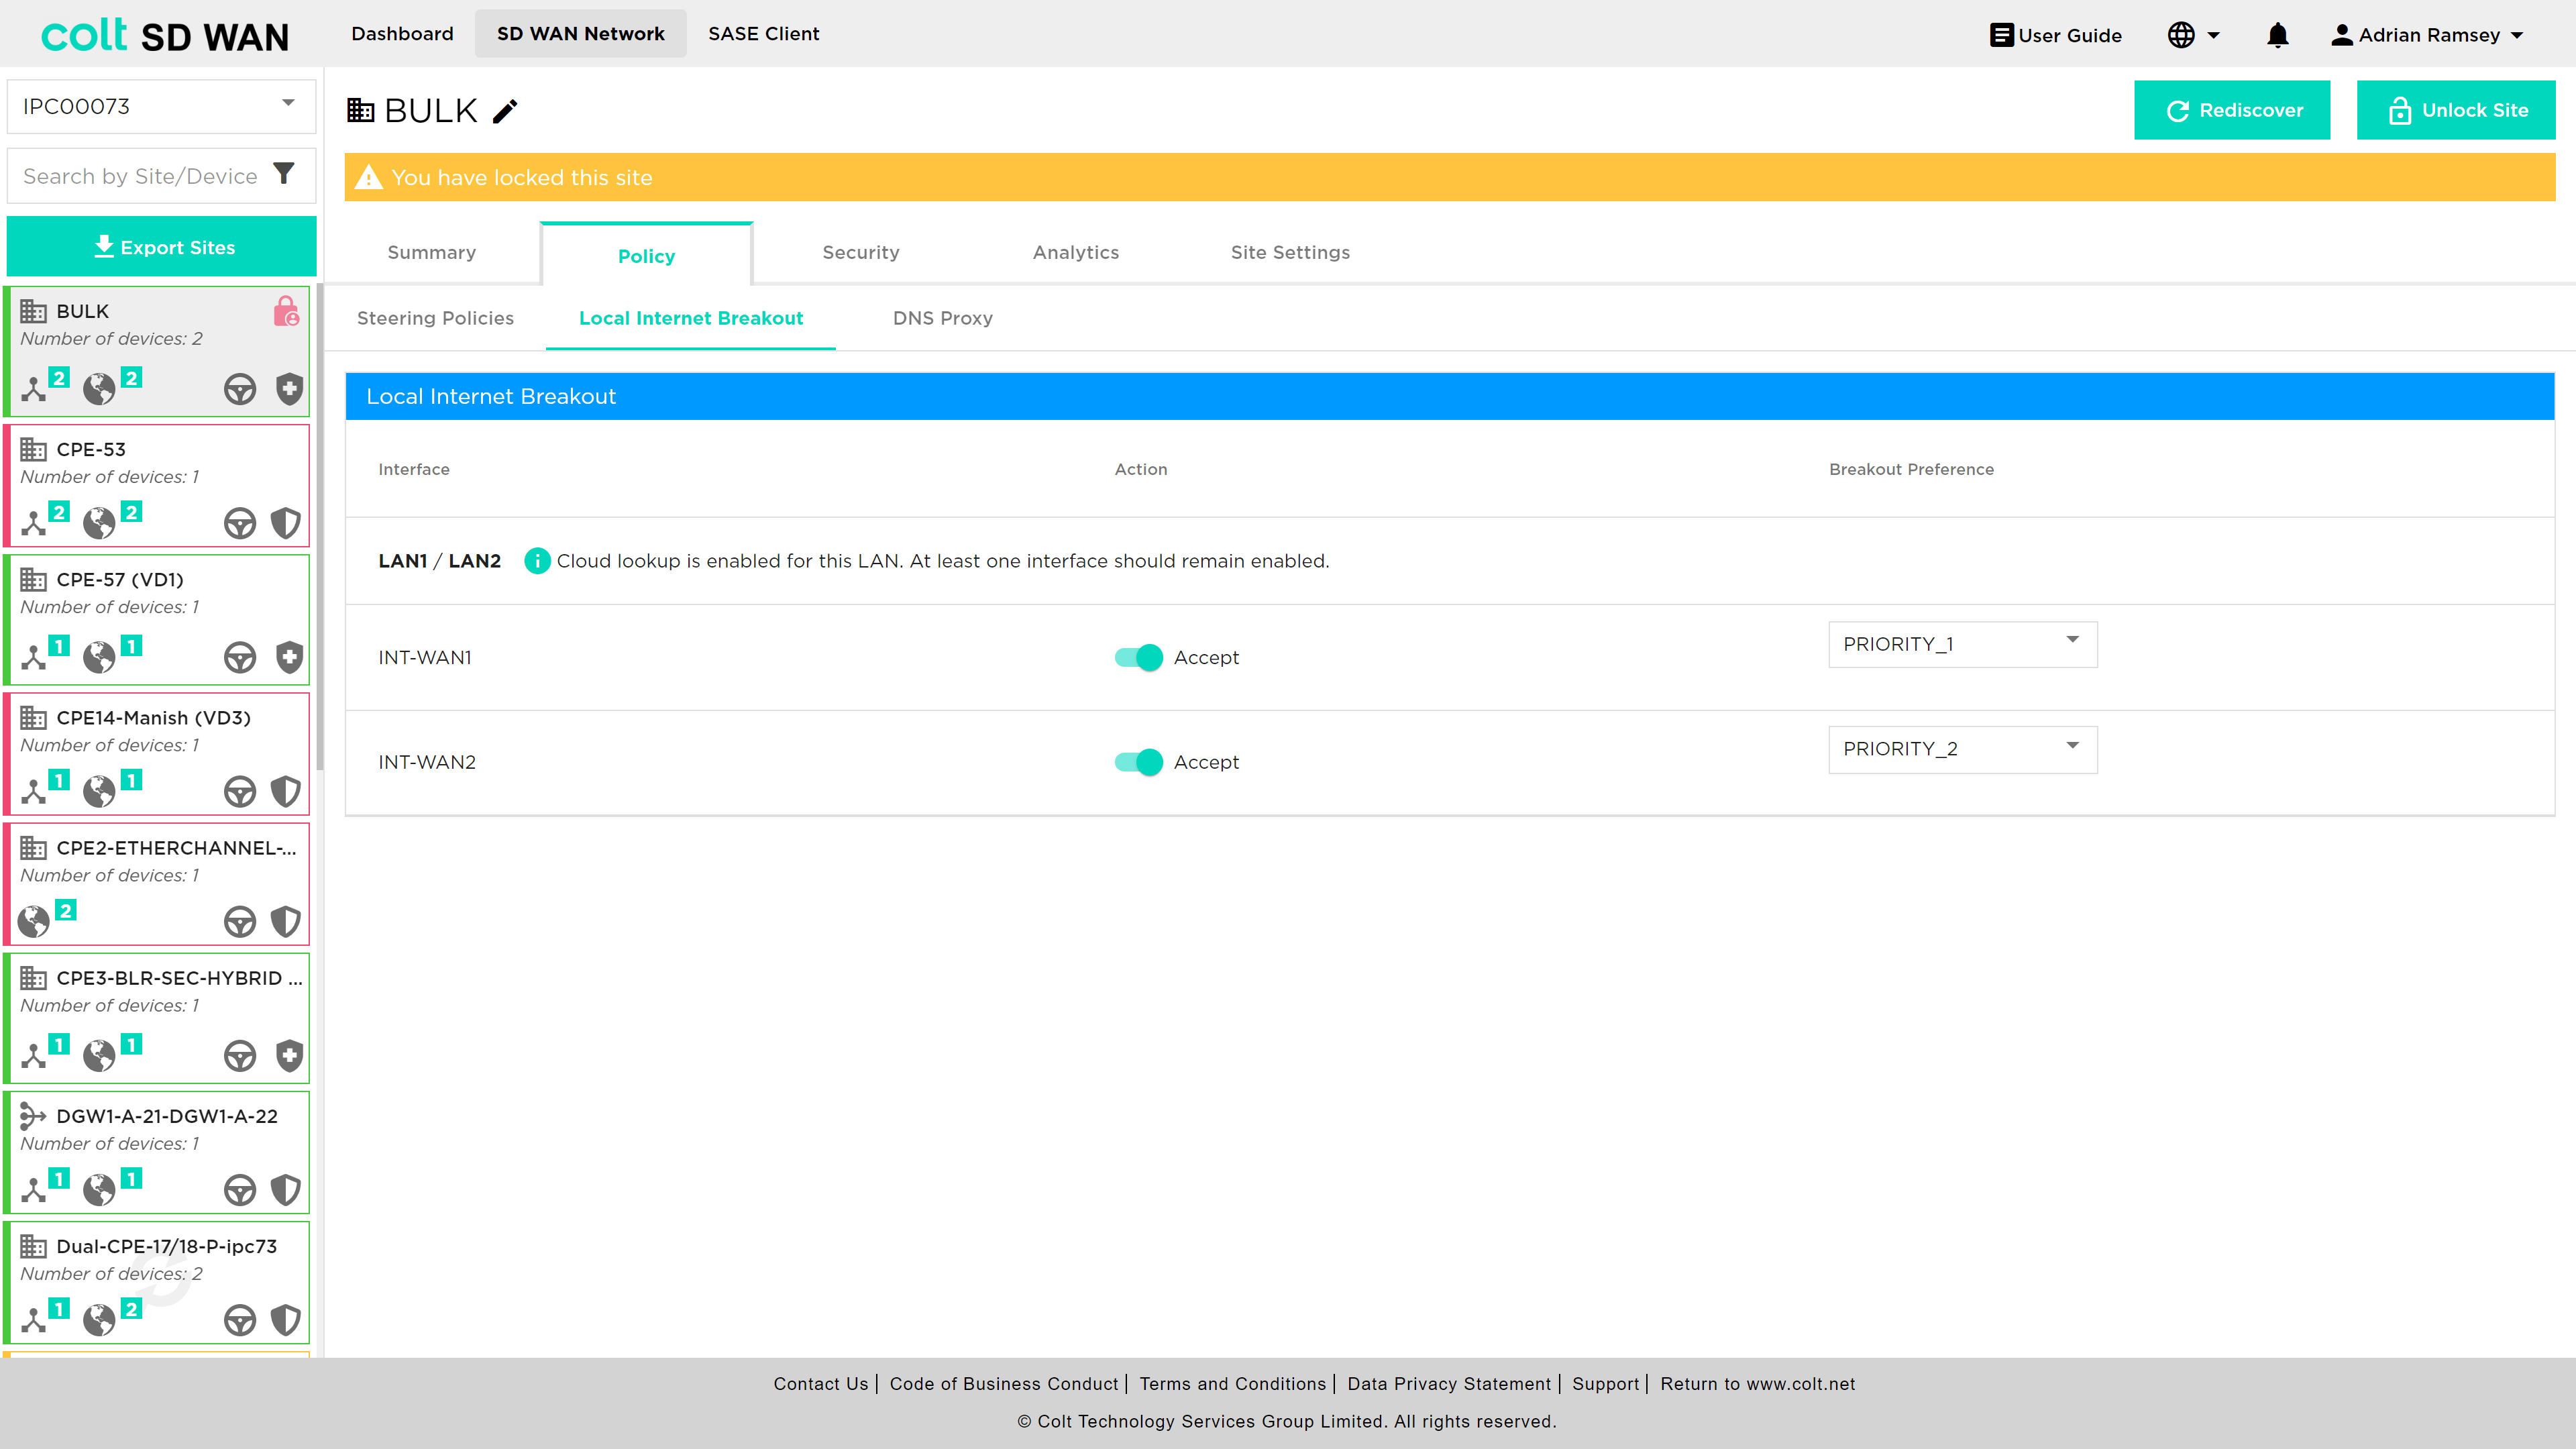Click the topology icon on CPE-57 (VD1) card

pyautogui.click(x=34, y=657)
